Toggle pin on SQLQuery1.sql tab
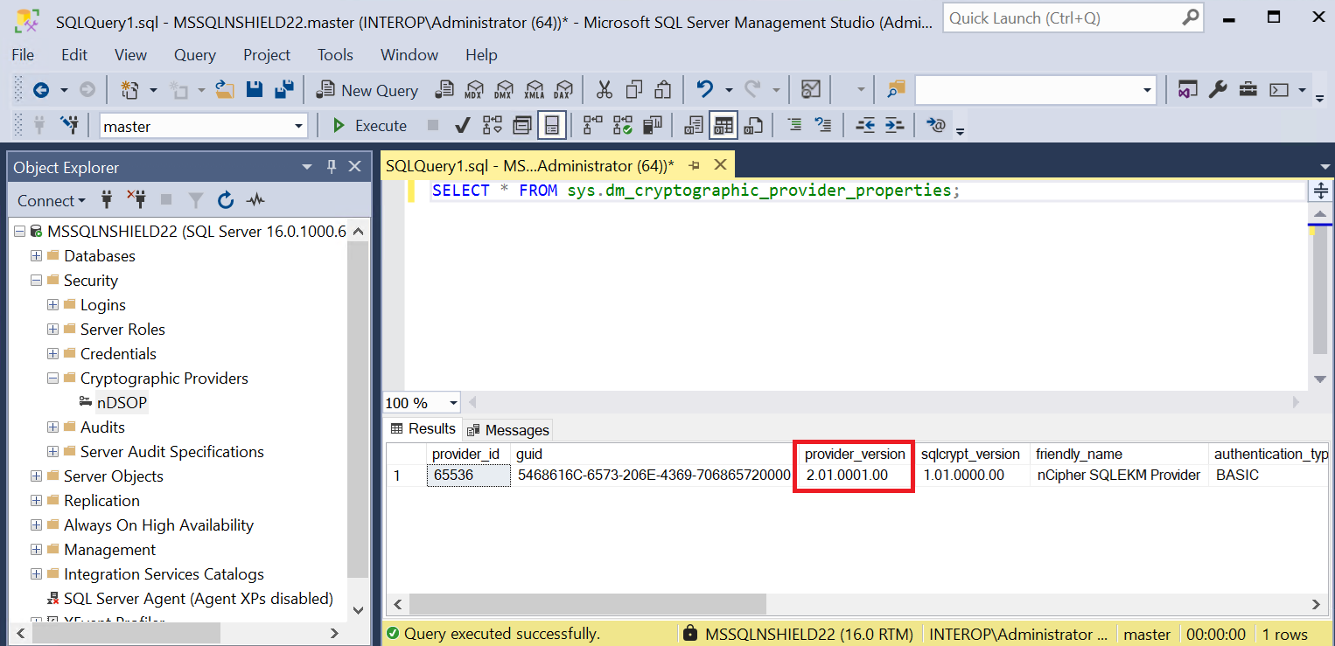1335x646 pixels. pyautogui.click(x=695, y=165)
